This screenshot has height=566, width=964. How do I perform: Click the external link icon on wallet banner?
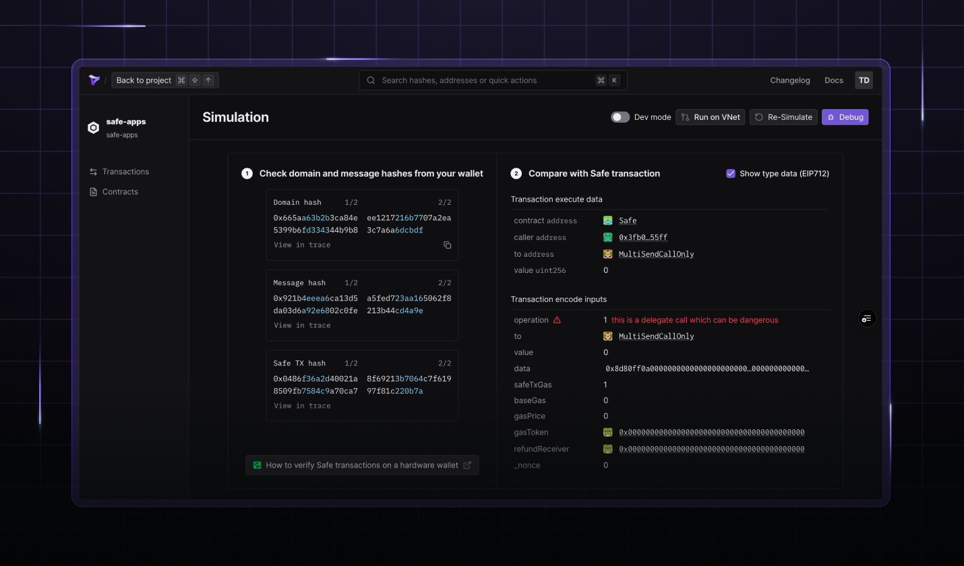468,464
